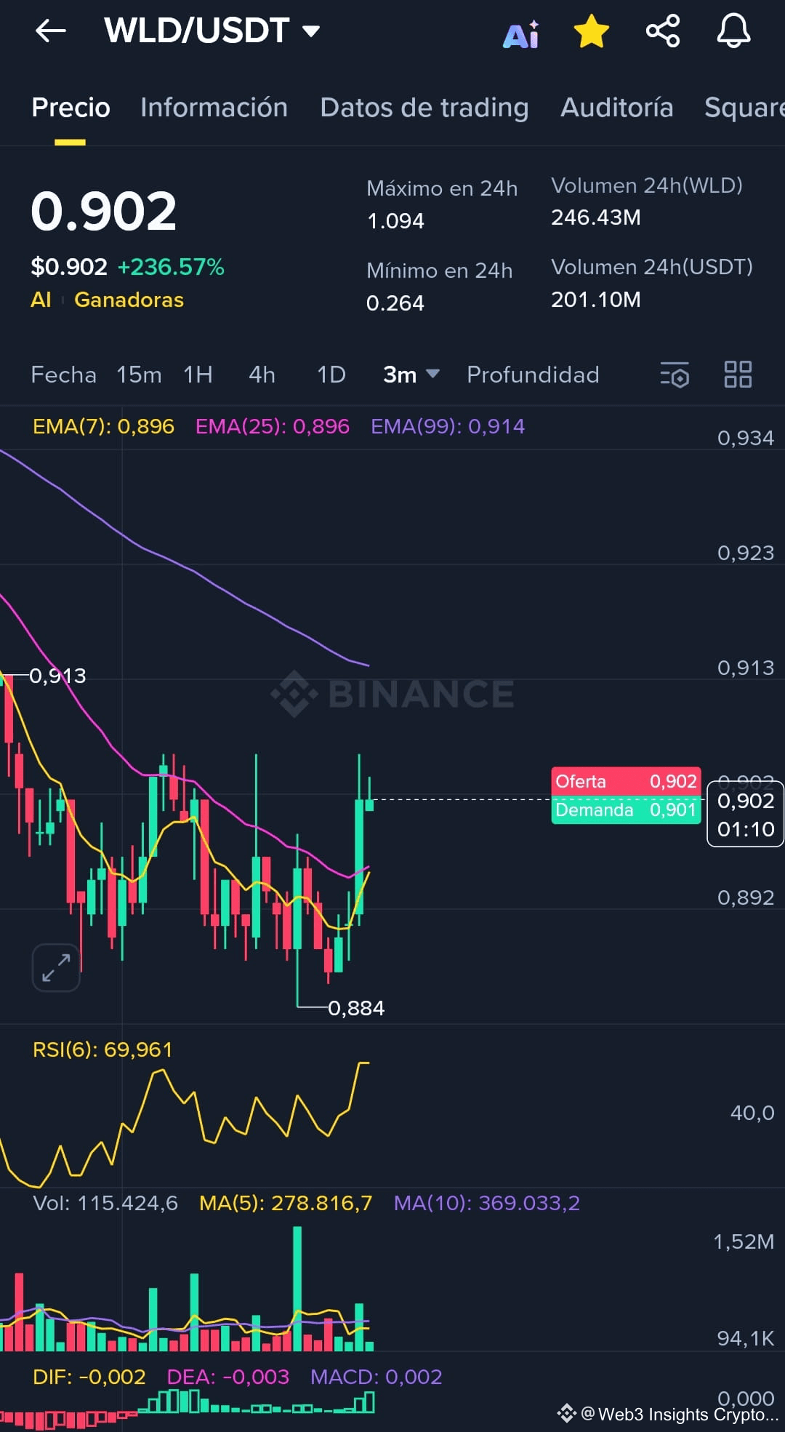Image resolution: width=785 pixels, height=1432 pixels.
Task: Tap the 0,884 low price marker
Action: coord(356,1008)
